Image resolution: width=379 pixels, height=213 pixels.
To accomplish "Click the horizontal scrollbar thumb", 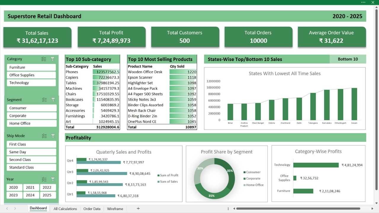I will coord(298,209).
